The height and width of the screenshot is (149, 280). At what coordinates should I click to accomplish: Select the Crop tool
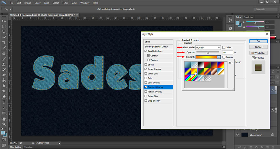[x=4, y=43]
